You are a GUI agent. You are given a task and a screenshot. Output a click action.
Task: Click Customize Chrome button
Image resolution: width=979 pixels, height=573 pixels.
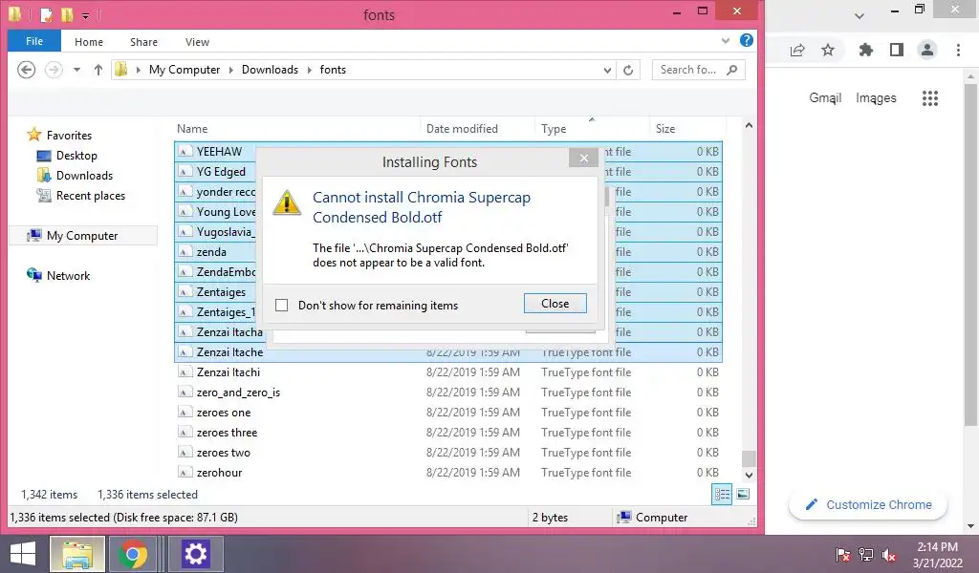tap(868, 504)
